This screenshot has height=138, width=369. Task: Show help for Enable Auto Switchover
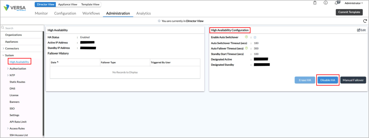(246, 37)
